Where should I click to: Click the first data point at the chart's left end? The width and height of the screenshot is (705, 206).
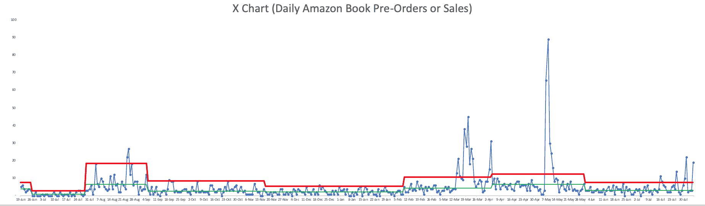point(21,187)
